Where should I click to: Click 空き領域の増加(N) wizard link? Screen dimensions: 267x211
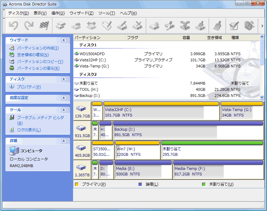(33, 55)
